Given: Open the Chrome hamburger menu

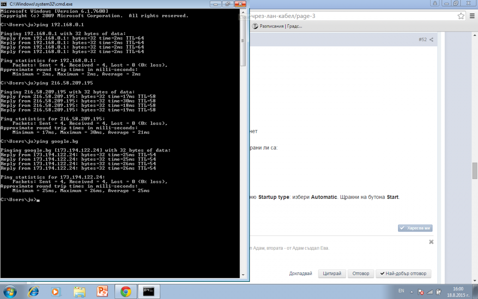Looking at the screenshot, I should coord(472,16).
